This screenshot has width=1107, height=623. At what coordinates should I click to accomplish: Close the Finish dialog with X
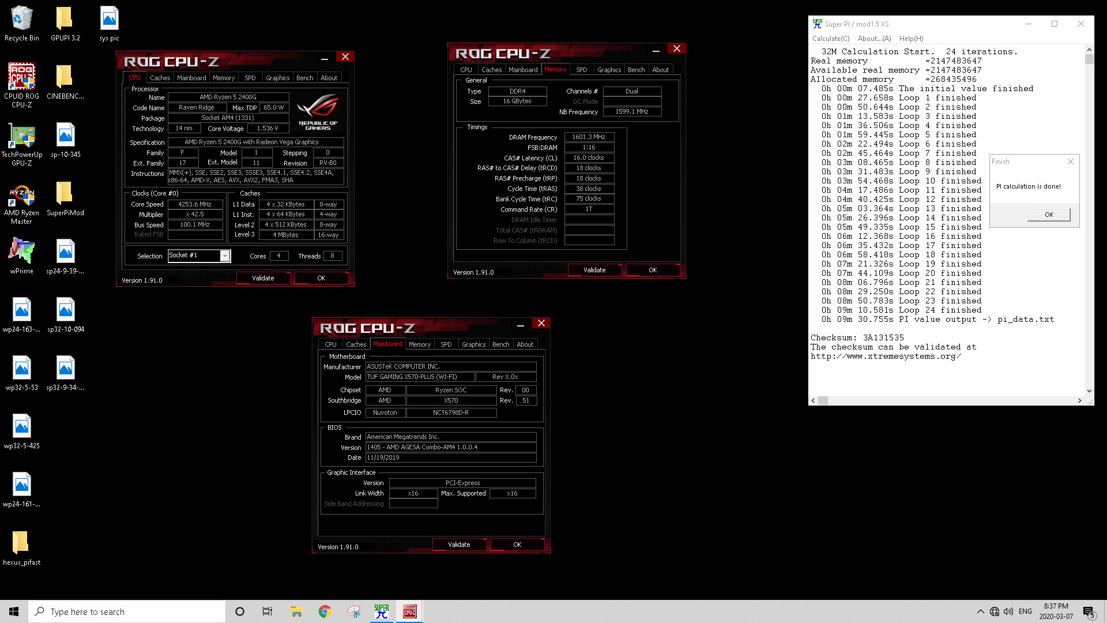pyautogui.click(x=1071, y=162)
